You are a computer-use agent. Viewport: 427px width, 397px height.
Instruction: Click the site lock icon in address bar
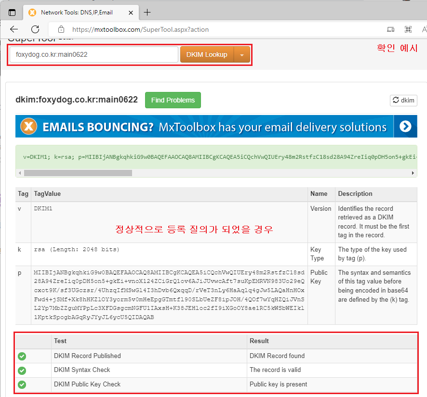[61, 29]
